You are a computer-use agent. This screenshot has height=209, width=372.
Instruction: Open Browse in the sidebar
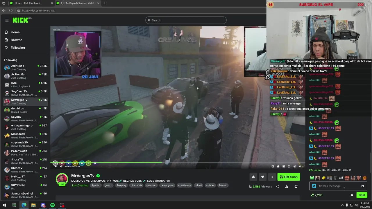[x=13, y=40]
